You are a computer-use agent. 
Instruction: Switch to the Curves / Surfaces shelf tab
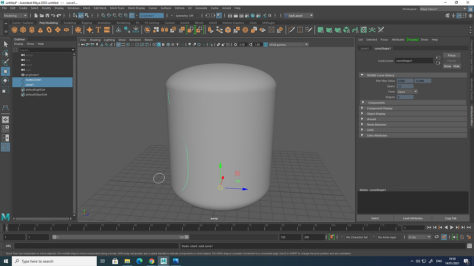coord(23,23)
